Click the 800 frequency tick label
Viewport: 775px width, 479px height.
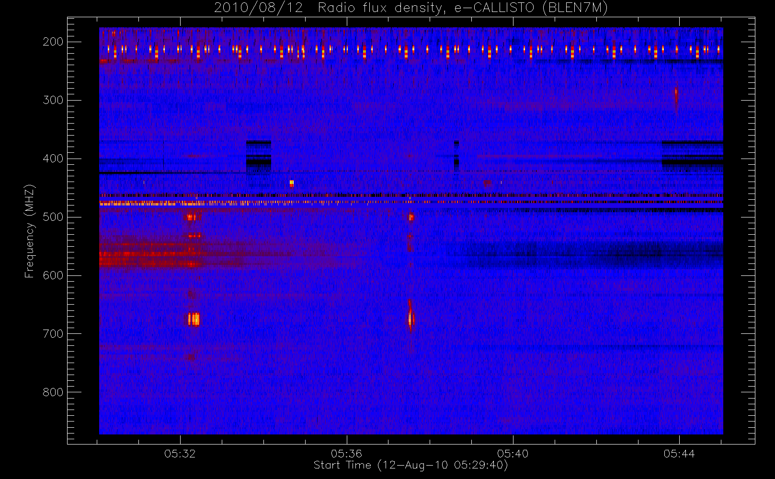click(53, 392)
